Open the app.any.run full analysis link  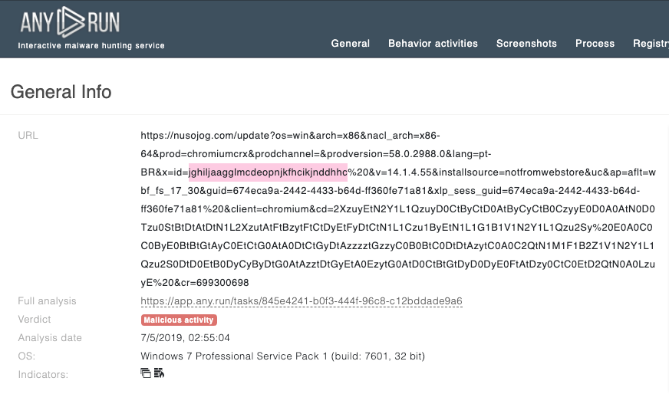point(302,301)
